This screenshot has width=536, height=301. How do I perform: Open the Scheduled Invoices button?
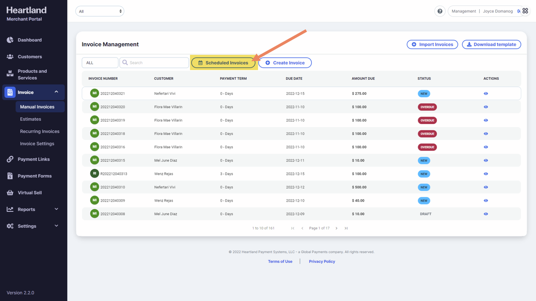click(223, 63)
